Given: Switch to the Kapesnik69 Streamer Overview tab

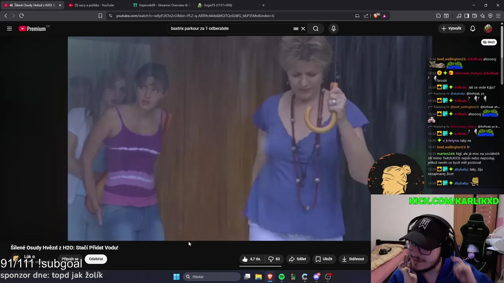Looking at the screenshot, I should 161,5.
